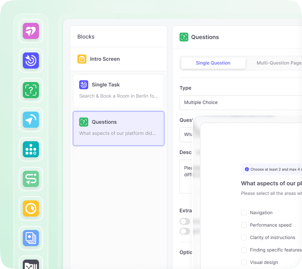Open the Multiple Choice type dropdown
Screen dimensions: 302x269
point(241,103)
